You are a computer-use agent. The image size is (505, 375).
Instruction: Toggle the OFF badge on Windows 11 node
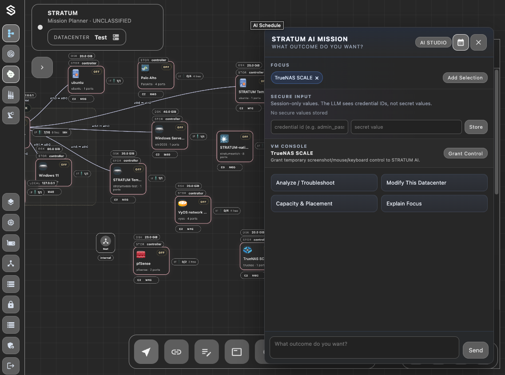coord(64,165)
